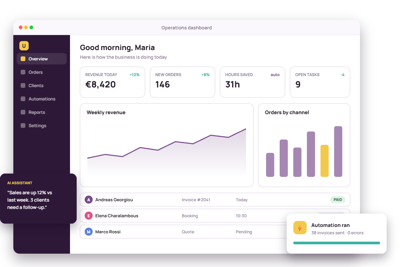Viewport: 400px width, 267px height.
Task: Click the Reports sidebar square icon
Action: point(23,112)
